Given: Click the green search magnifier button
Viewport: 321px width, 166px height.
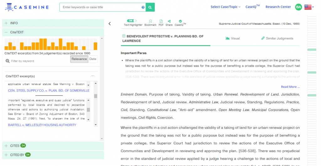Looking at the screenshot, I should (x=150, y=7).
